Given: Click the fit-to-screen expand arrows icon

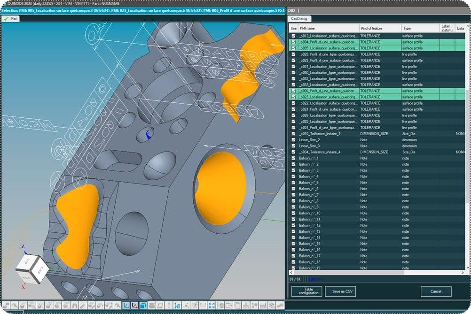Looking at the screenshot, I should tap(212, 305).
